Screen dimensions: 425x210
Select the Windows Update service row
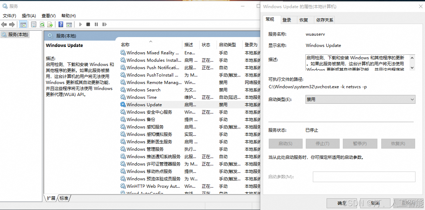point(190,104)
